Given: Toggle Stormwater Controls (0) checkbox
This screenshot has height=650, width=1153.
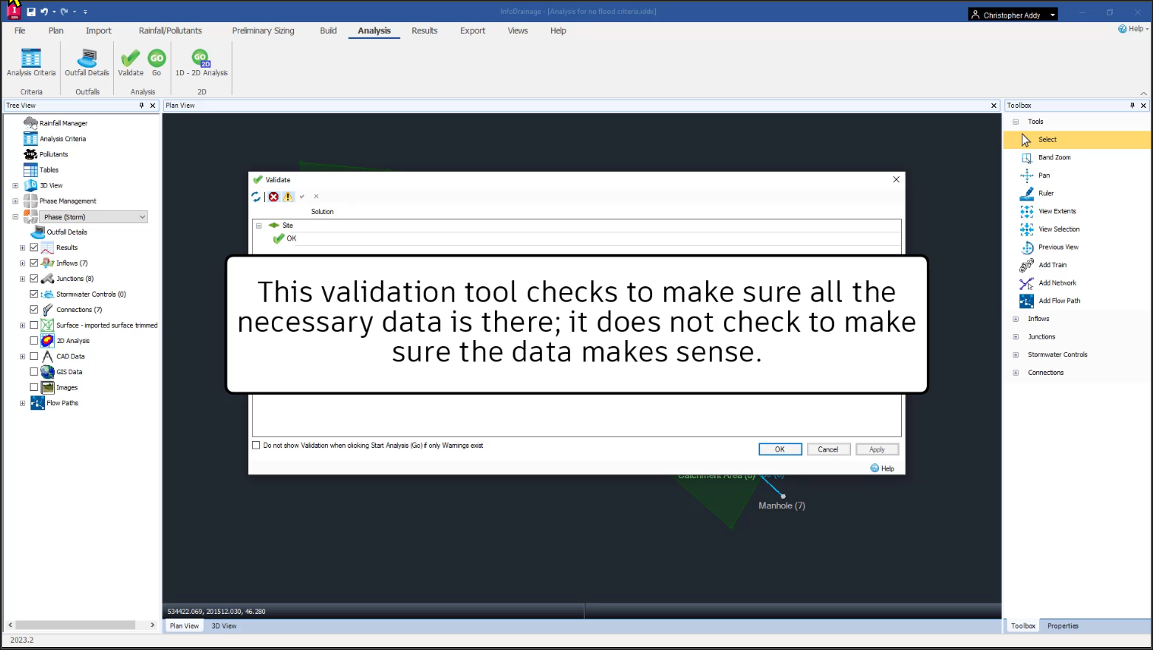Looking at the screenshot, I should click(34, 294).
